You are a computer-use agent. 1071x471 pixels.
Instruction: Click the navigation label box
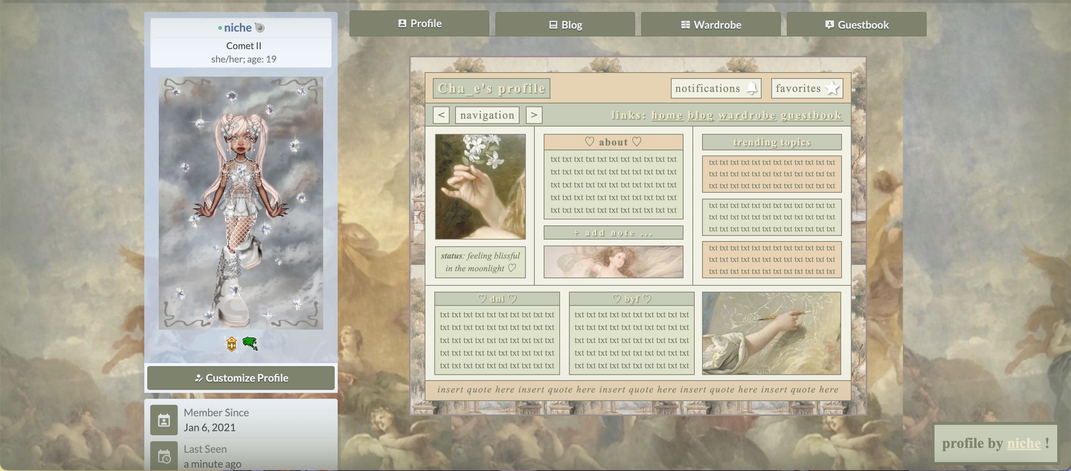click(487, 115)
